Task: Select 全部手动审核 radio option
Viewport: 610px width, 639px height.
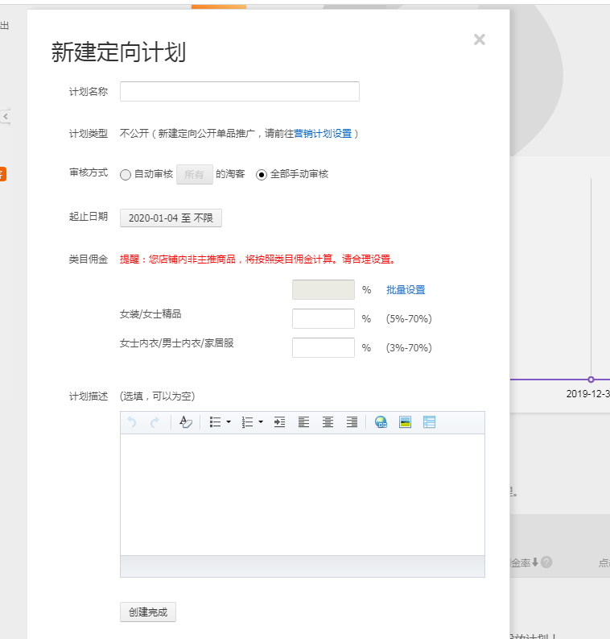Action: [x=262, y=175]
